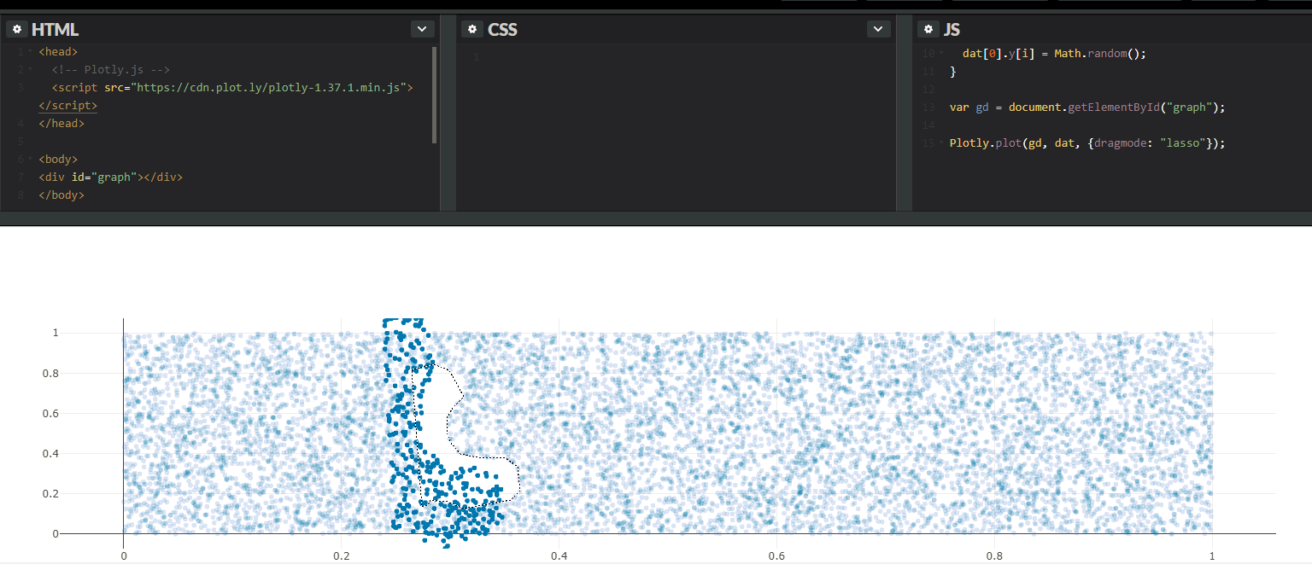This screenshot has height=564, width=1312.
Task: Click the HTML panel title
Action: tap(55, 30)
